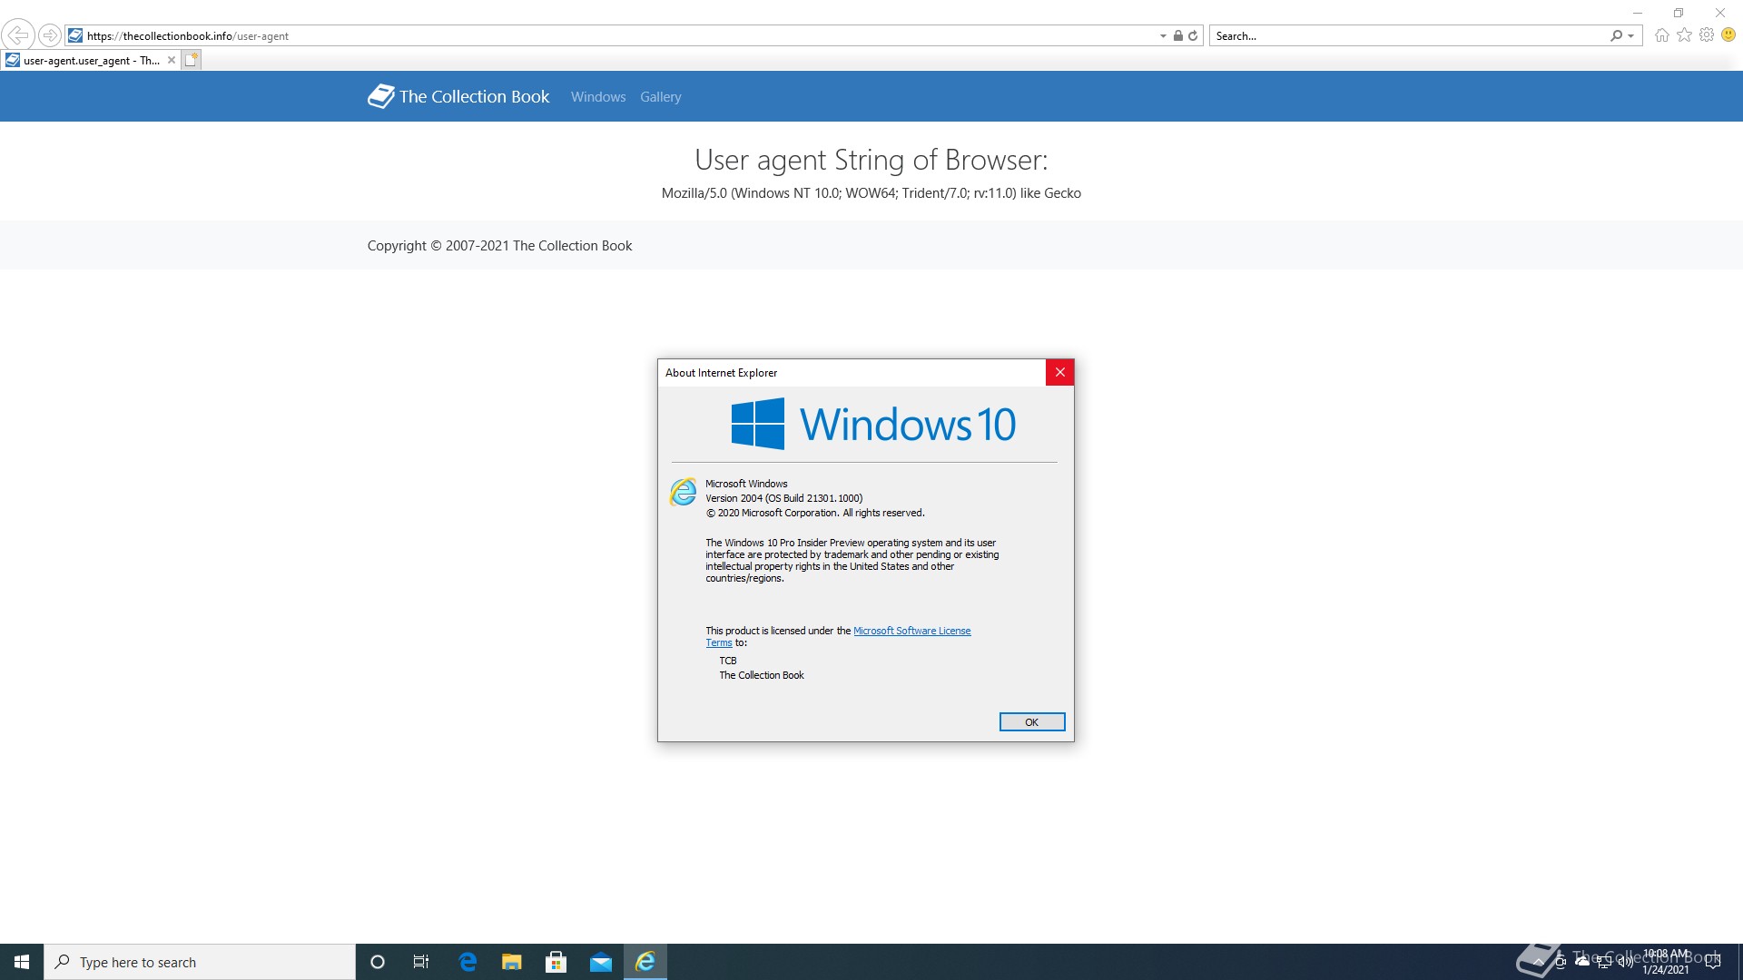Open Cortana from the taskbar circle icon

pyautogui.click(x=378, y=962)
